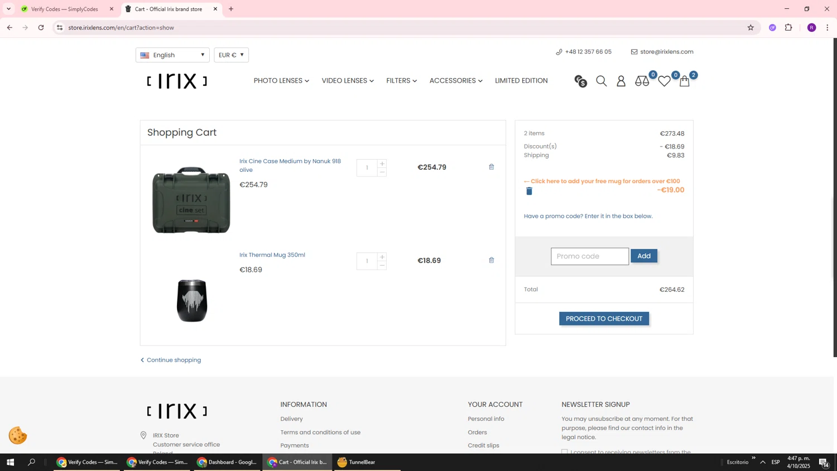Open the Limited Edition menu item
837x471 pixels.
[521, 81]
